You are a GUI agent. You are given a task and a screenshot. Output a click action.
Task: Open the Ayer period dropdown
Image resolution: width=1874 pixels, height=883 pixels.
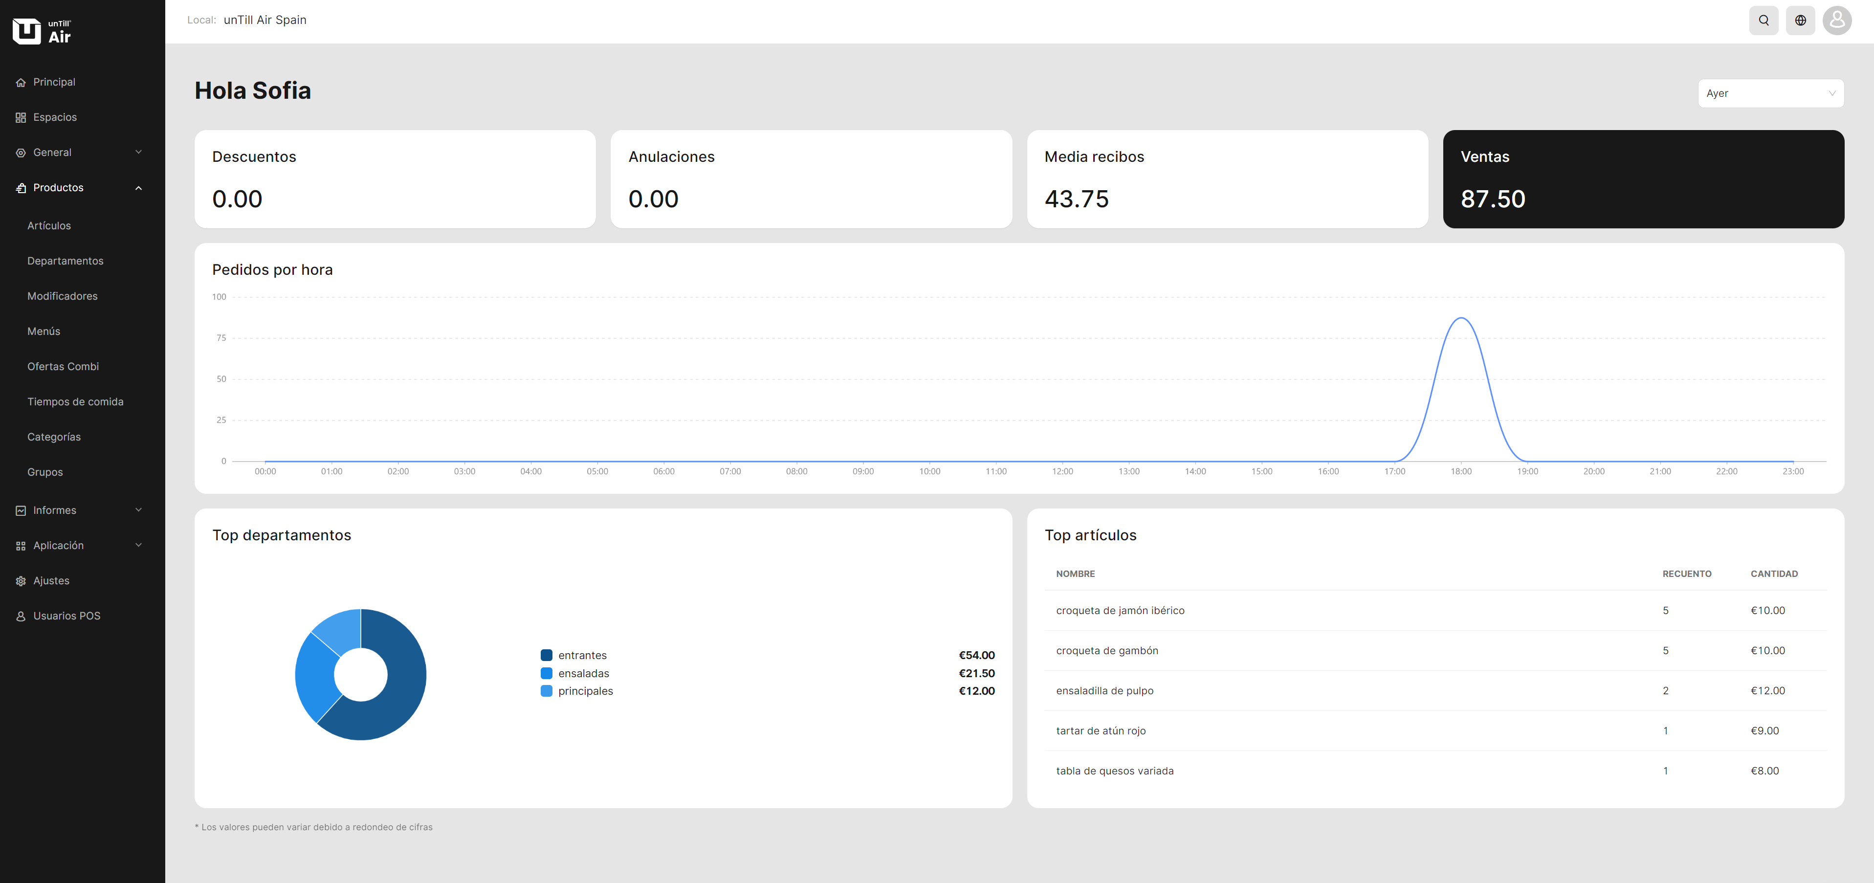tap(1770, 93)
